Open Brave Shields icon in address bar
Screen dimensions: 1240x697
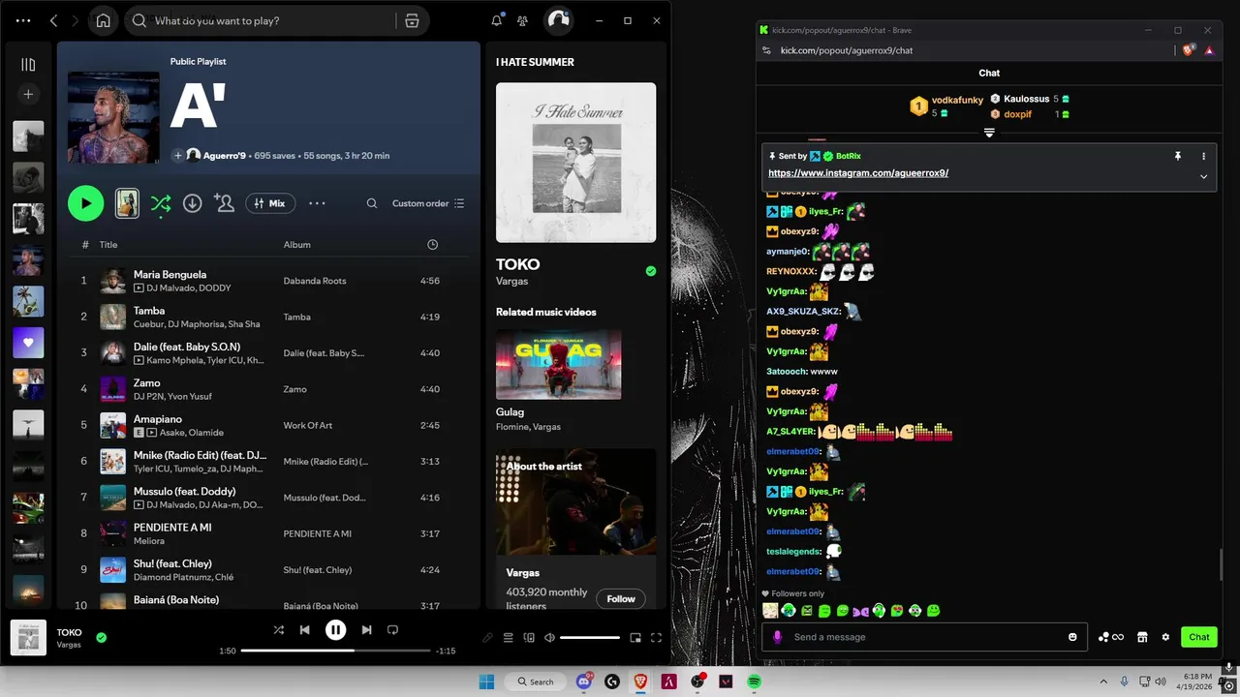click(1189, 50)
